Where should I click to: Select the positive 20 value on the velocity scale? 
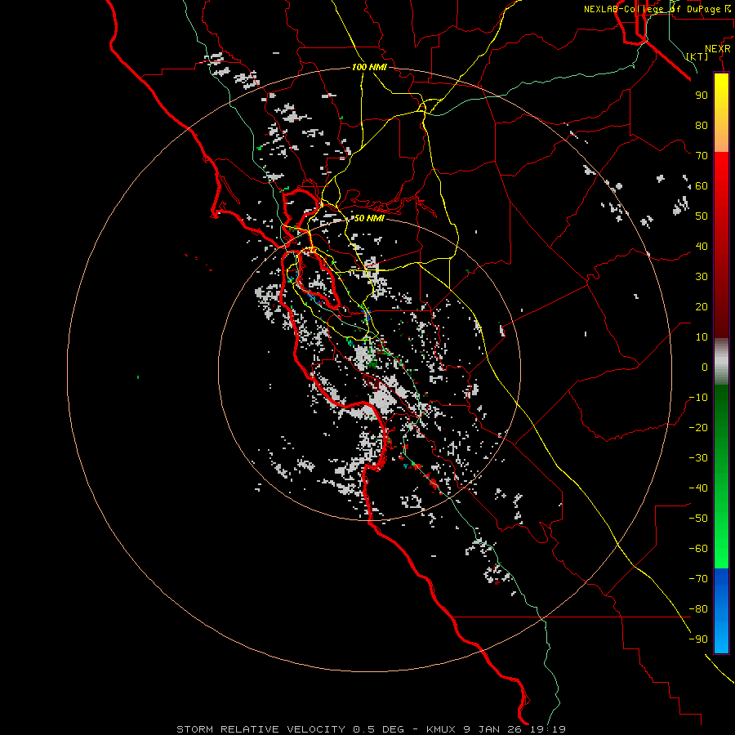702,307
